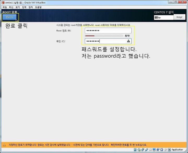The image size is (188, 153).
Task: Click the VirtualBox window title icon
Action: pos(3,2)
